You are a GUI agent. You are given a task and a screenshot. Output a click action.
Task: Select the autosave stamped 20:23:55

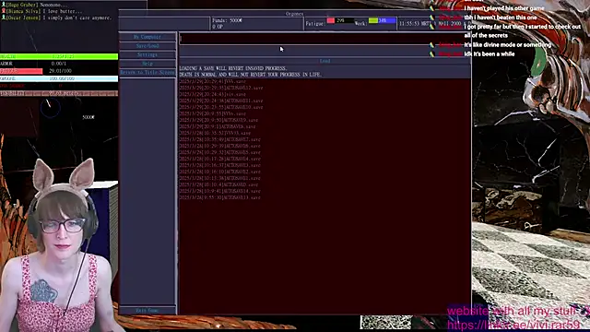coord(221,107)
